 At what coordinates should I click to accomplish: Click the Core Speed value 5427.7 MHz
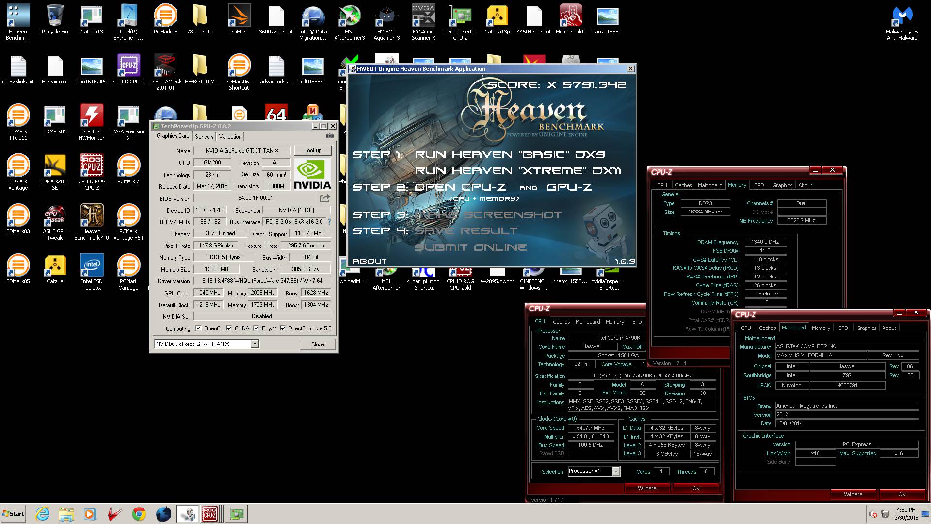[590, 428]
